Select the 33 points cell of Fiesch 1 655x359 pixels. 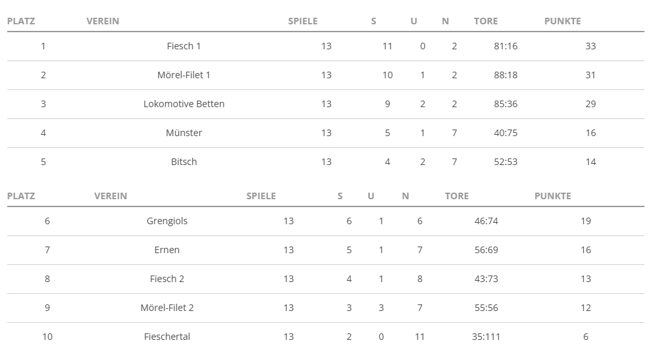coord(590,46)
